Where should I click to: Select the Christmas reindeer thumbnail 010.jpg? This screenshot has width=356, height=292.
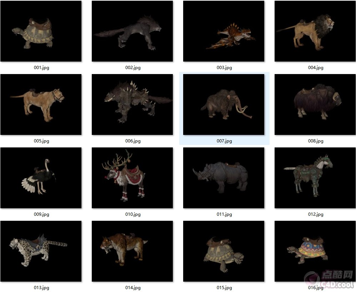coord(132,178)
